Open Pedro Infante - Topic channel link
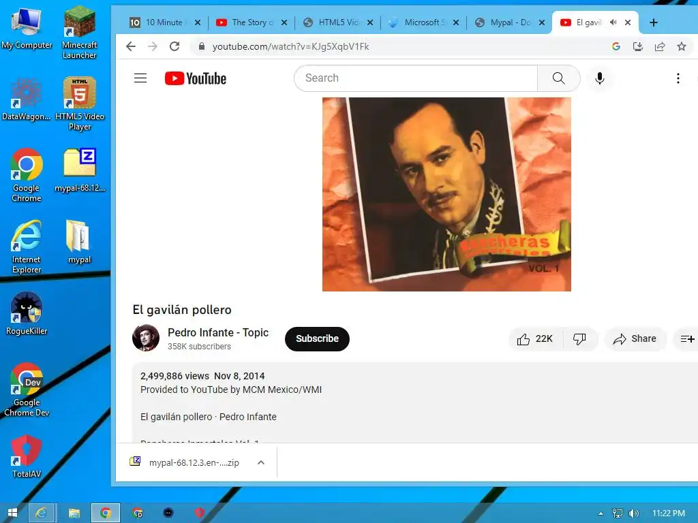Screen dimensions: 698x523 (x=217, y=332)
